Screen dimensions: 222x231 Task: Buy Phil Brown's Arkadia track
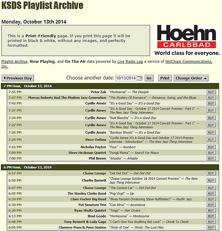click(x=211, y=158)
